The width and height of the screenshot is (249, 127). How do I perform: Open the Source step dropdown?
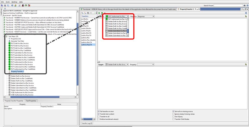tap(117, 16)
